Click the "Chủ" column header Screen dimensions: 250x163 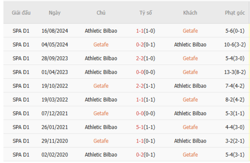coord(101,13)
